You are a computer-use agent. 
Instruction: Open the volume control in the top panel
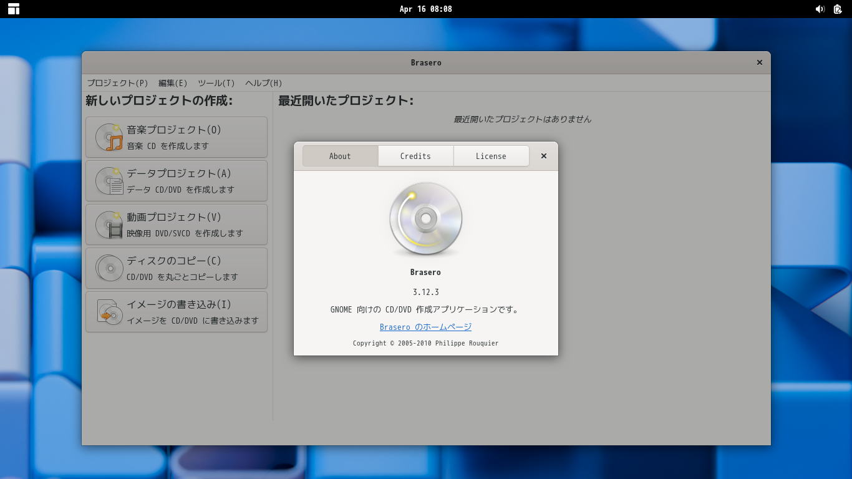[x=820, y=9]
